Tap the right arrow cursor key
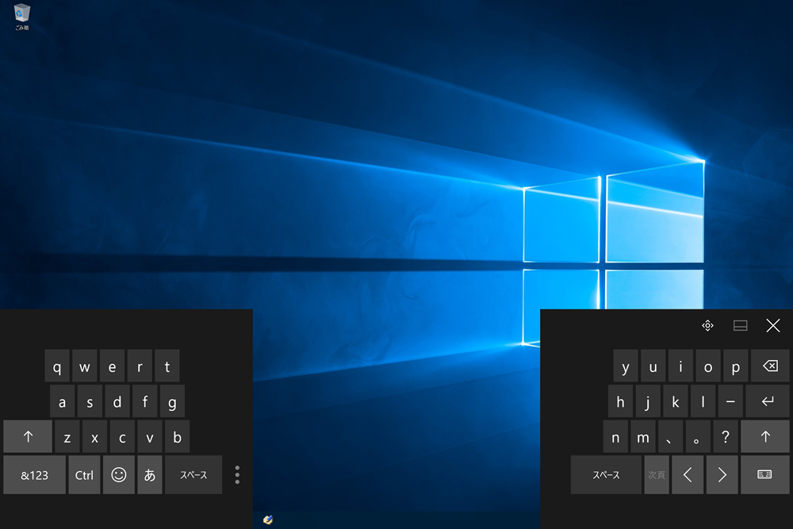Viewport: 793px width, 529px height. 722,475
